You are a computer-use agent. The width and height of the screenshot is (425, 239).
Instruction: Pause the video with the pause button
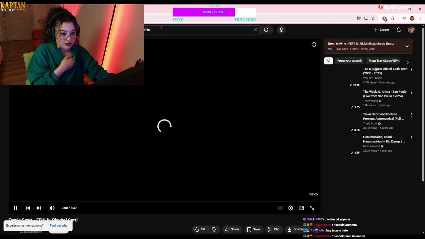pos(16,208)
